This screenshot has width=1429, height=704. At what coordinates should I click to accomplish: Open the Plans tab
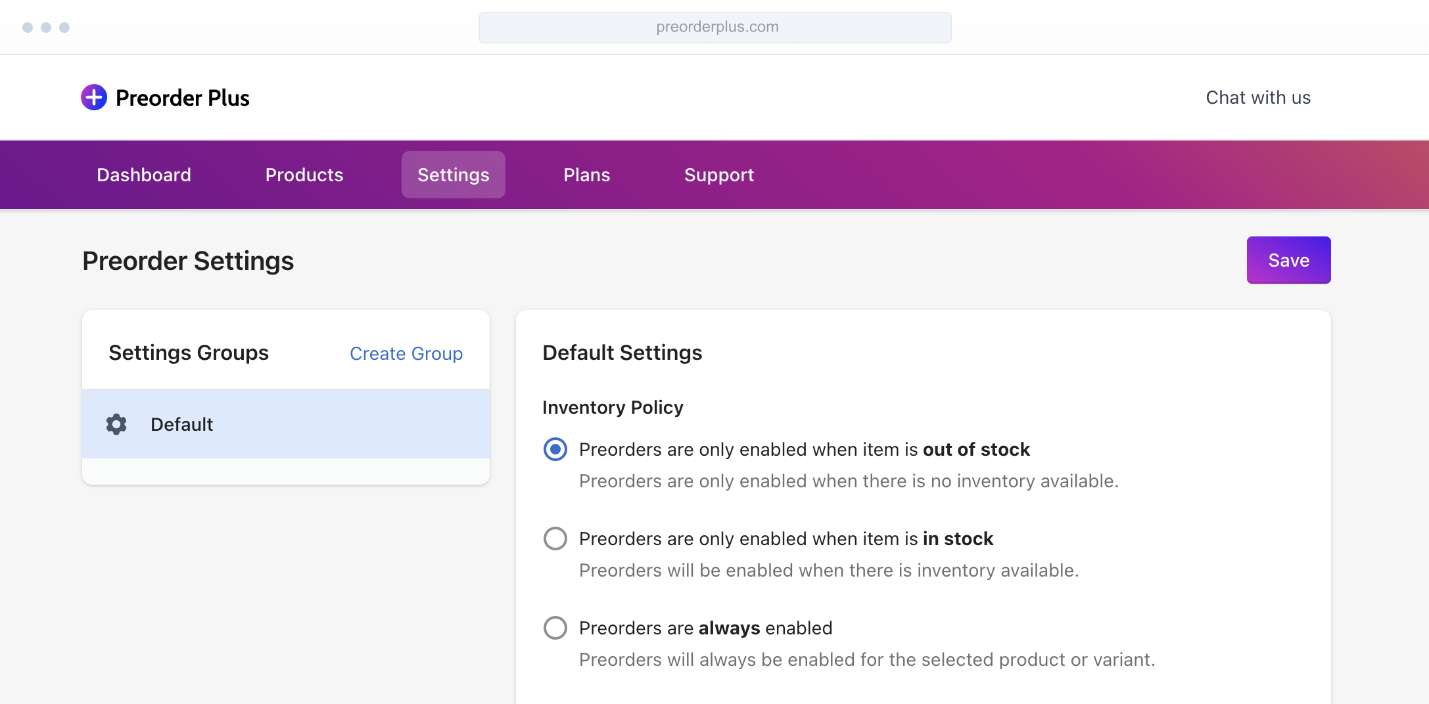(x=587, y=175)
